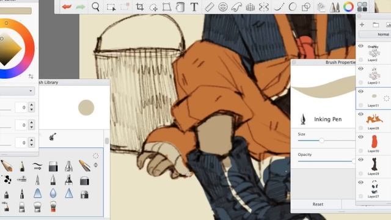Image resolution: width=391 pixels, height=220 pixels.
Task: Add an image layer
Action: (x=389, y=24)
